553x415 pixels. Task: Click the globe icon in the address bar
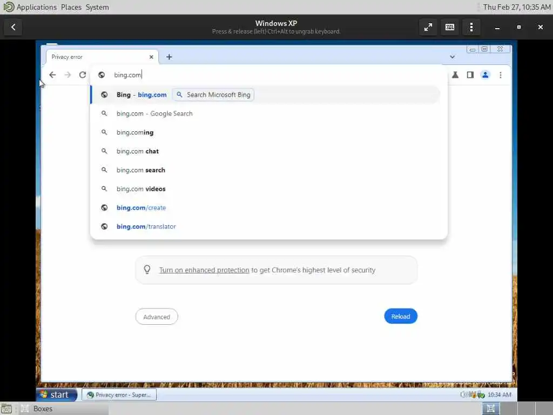pyautogui.click(x=102, y=75)
